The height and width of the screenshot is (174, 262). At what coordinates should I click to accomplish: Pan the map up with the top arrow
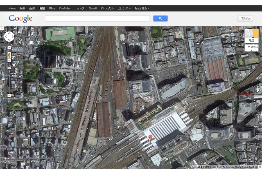[9, 33]
